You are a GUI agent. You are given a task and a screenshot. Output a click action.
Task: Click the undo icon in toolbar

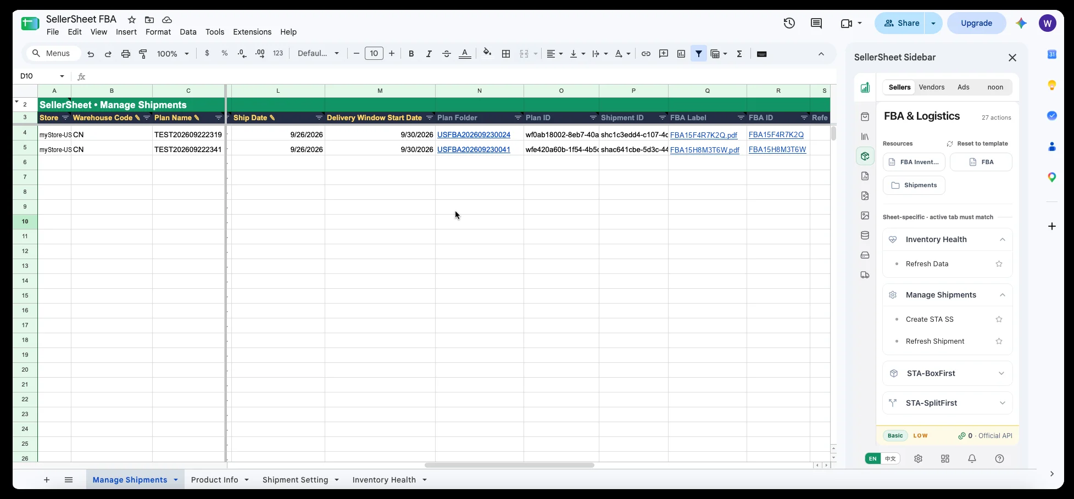91,54
